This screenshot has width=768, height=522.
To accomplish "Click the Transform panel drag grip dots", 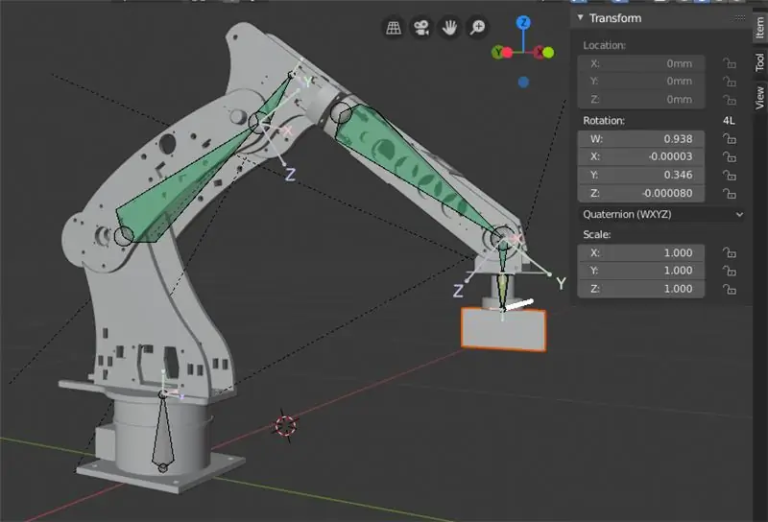I will [740, 17].
